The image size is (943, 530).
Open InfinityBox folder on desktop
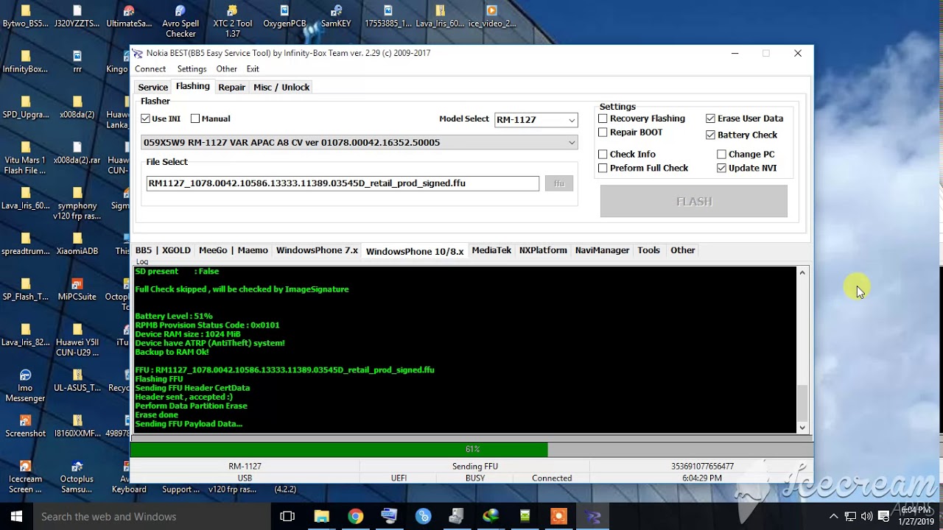point(25,62)
